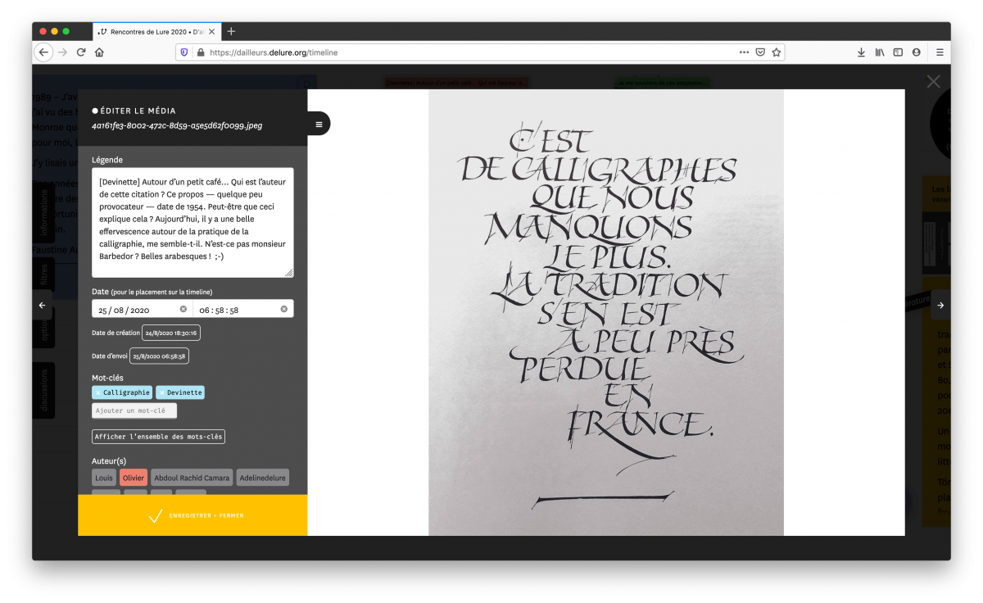Clear the date field
983x603 pixels.
(x=183, y=309)
